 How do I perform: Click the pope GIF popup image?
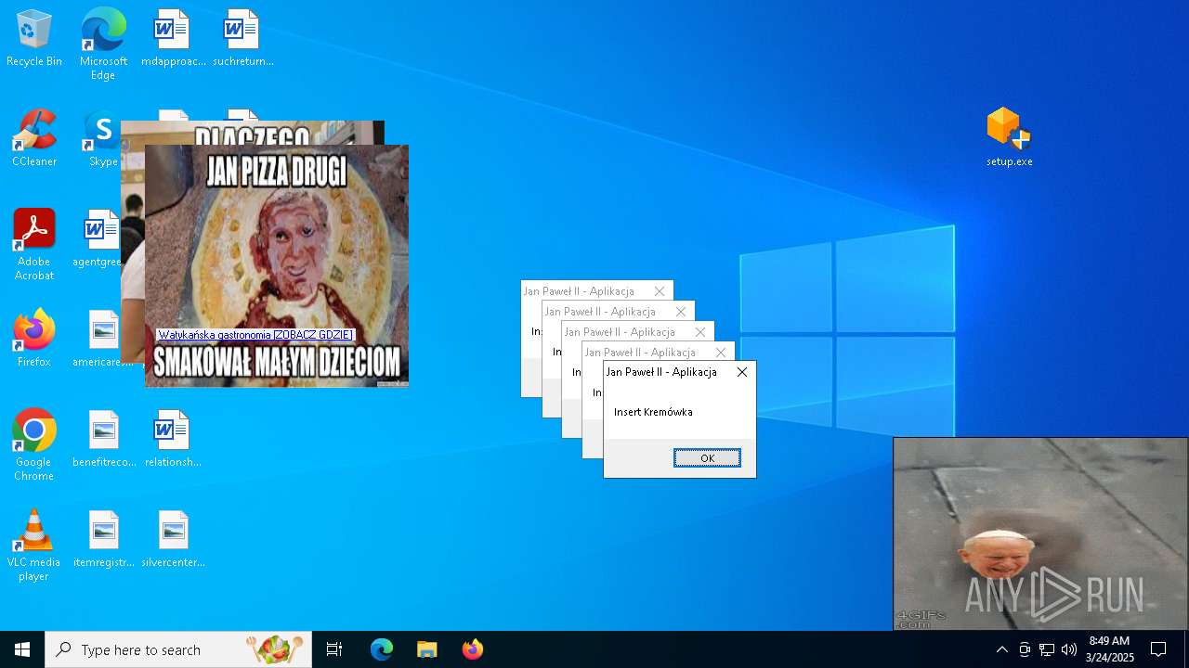point(1040,534)
